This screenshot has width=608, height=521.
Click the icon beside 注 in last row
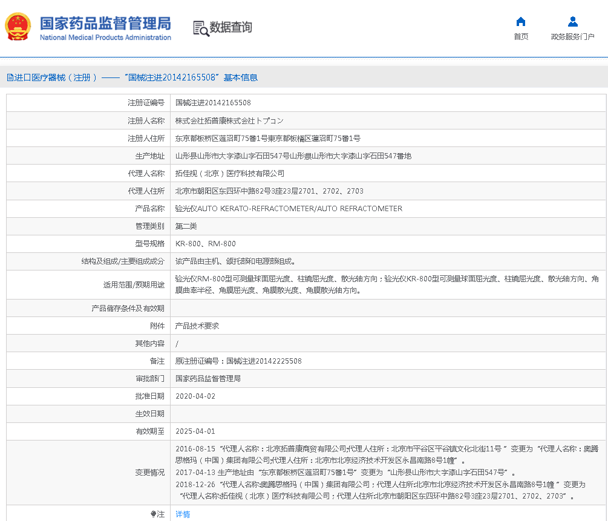[153, 514]
